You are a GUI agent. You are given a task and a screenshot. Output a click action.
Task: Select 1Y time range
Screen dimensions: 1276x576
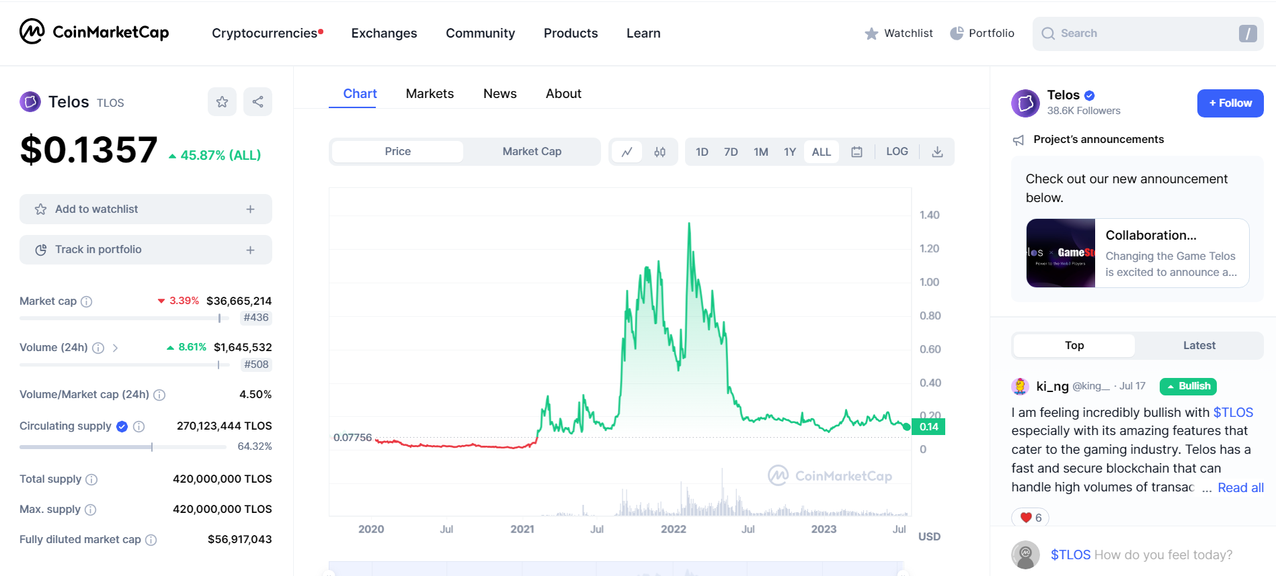(790, 152)
